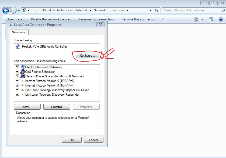Expand the arrow before Control Panel
The width and height of the screenshot is (226, 158).
(29, 10)
